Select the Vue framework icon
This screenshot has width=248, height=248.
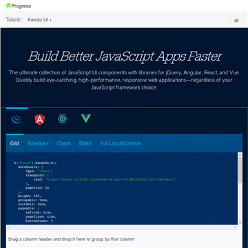click(86, 118)
